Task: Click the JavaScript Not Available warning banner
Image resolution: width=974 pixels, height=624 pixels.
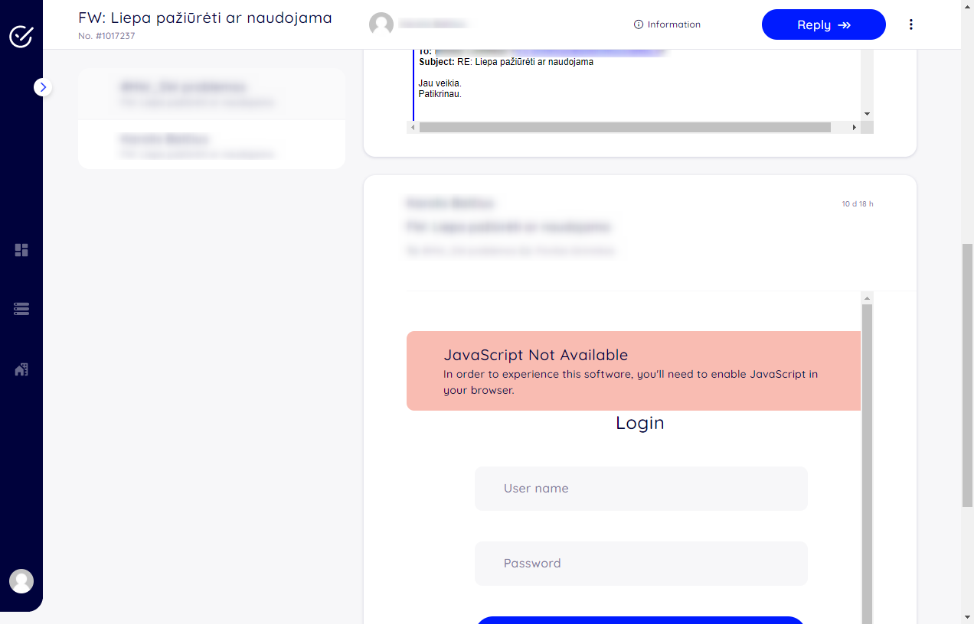Action: click(634, 371)
